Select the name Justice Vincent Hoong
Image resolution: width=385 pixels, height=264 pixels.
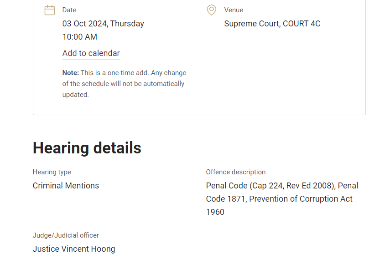click(x=74, y=249)
